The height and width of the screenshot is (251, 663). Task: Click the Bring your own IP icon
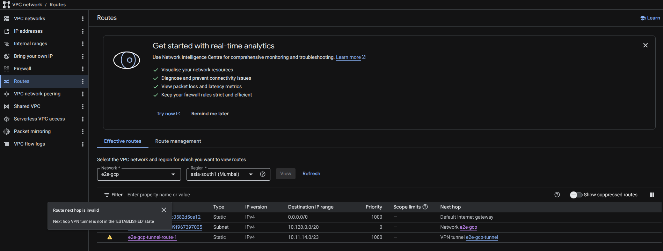point(7,56)
